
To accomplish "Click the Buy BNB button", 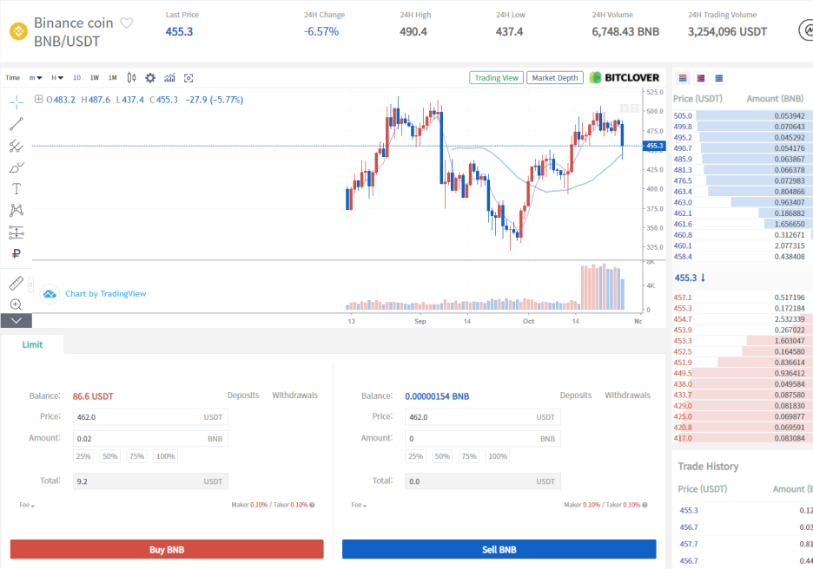I will [167, 549].
